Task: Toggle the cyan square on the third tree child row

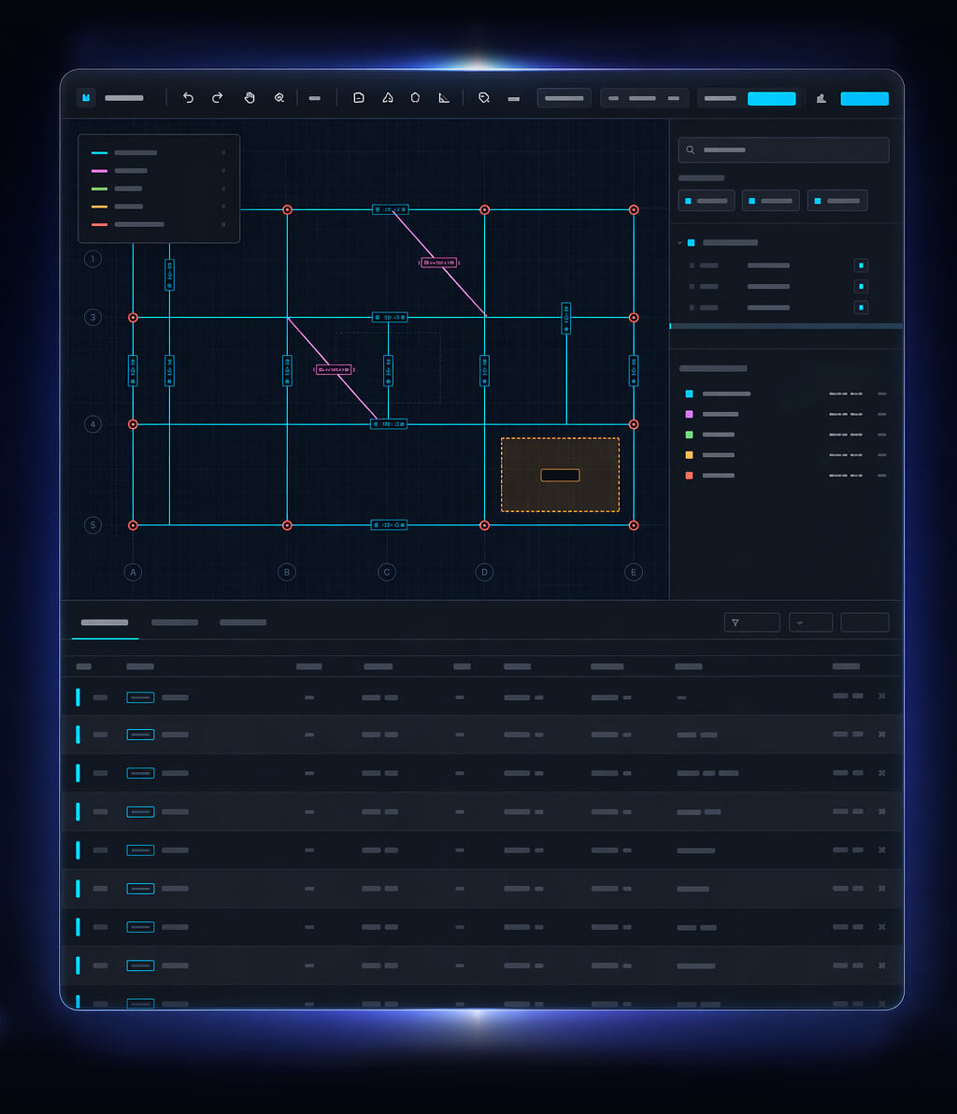Action: click(x=861, y=307)
